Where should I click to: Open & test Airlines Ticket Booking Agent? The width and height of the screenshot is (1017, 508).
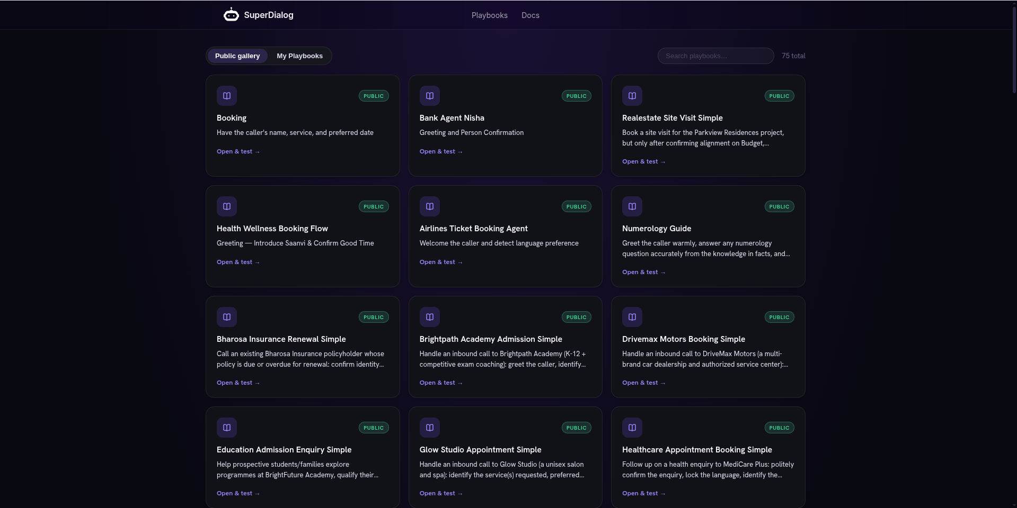[441, 262]
